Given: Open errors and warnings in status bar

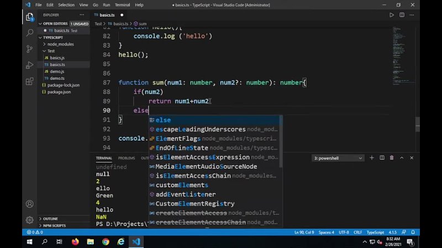Looking at the screenshot, I should point(35,232).
